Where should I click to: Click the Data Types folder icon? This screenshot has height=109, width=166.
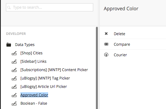click(x=9, y=45)
